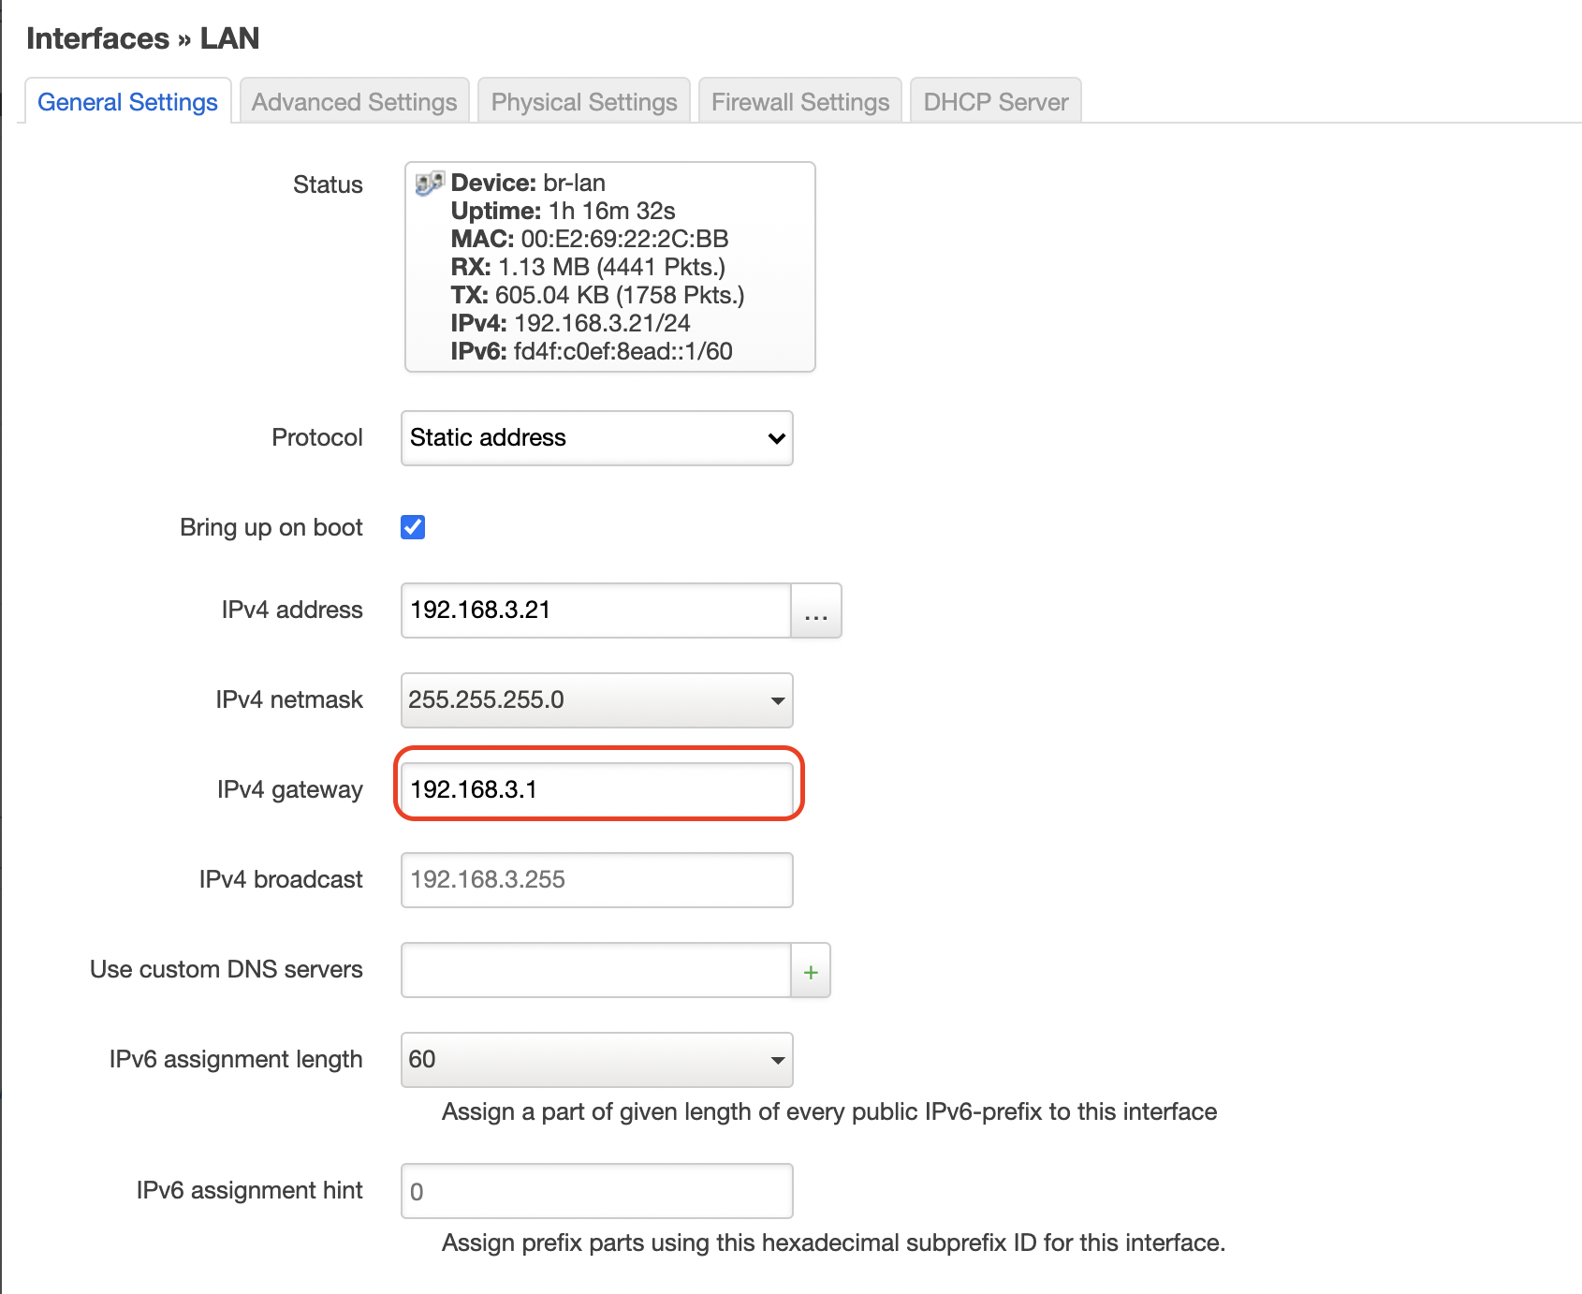Click the MAC address 00:E2:69:22:2C:BB text

[590, 239]
